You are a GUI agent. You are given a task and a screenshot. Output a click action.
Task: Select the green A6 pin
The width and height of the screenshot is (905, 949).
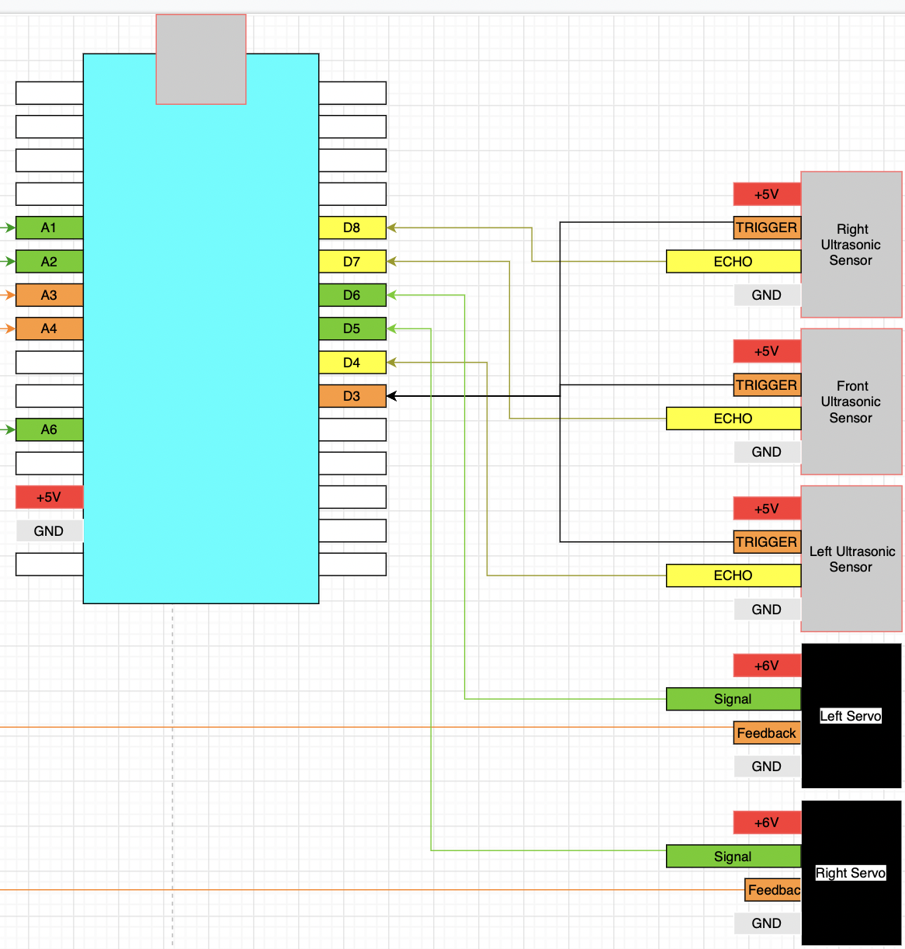(x=49, y=429)
